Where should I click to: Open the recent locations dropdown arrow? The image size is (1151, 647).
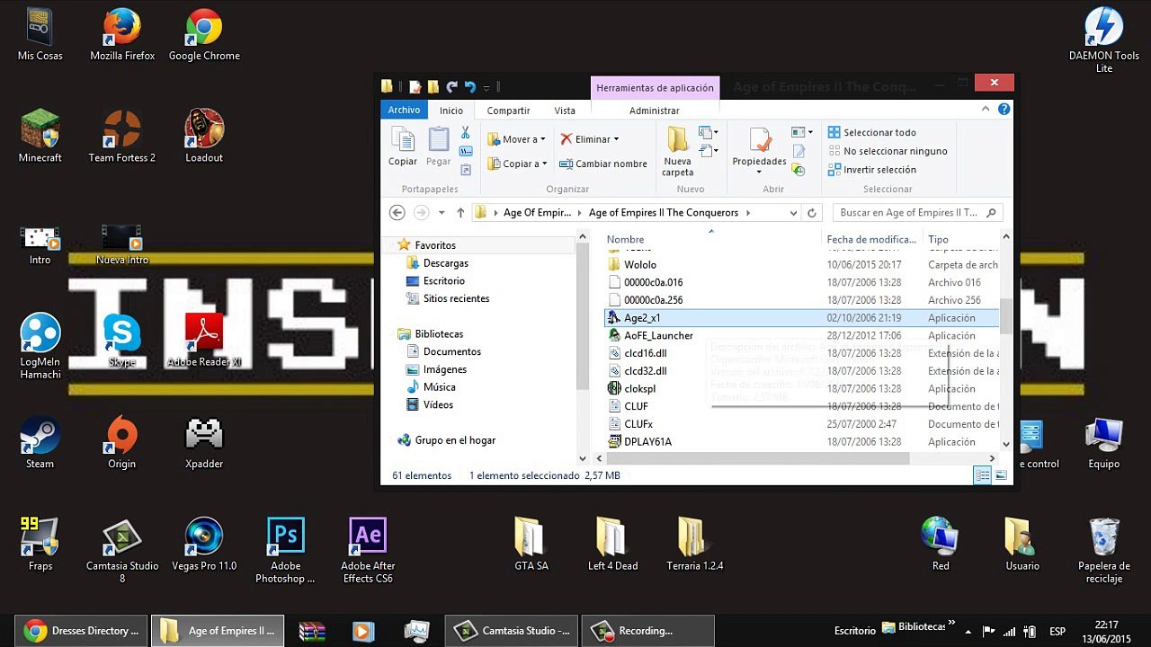click(x=442, y=213)
